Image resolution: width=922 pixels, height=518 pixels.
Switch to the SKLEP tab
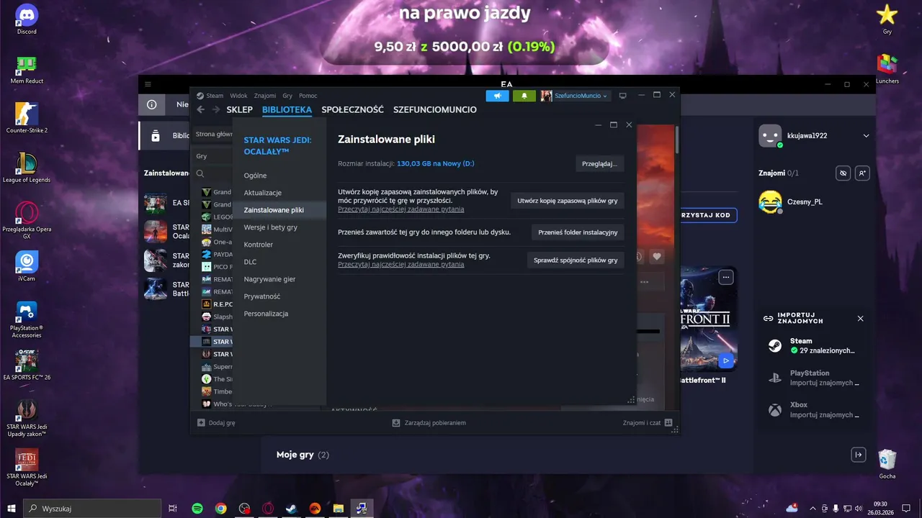[x=239, y=110]
